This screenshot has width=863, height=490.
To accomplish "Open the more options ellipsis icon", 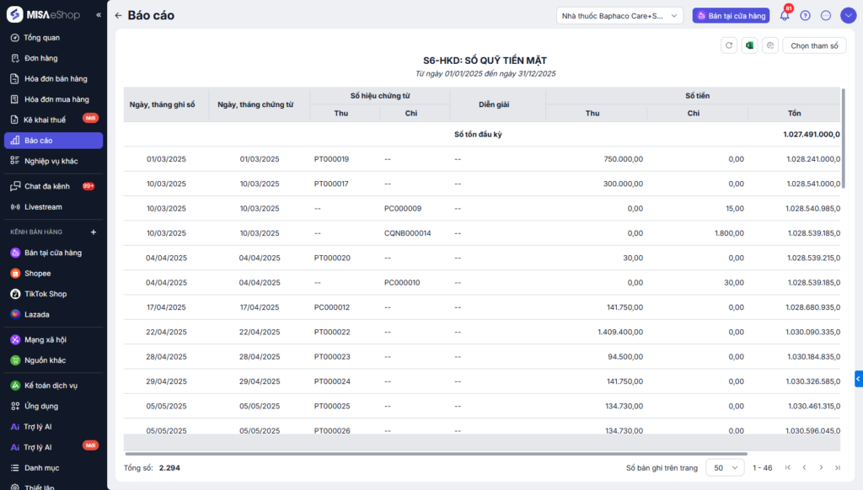I will click(825, 15).
